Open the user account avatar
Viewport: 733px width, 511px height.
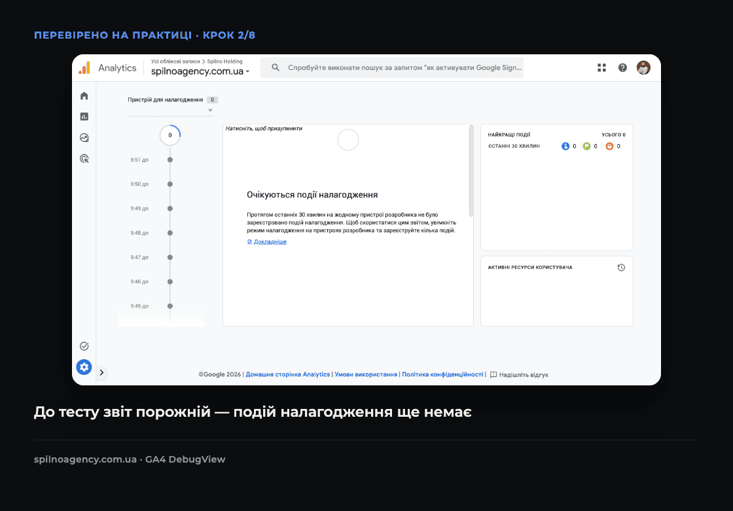pos(643,68)
